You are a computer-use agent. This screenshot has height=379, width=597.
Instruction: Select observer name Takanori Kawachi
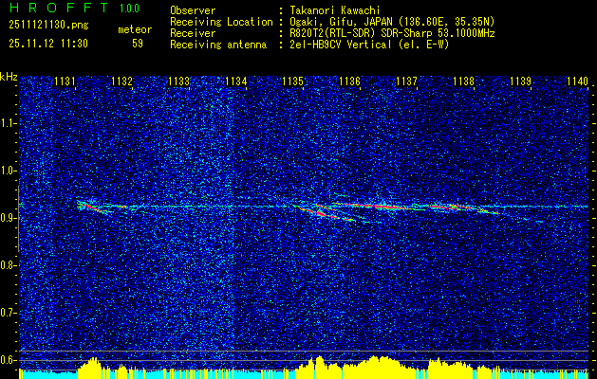click(335, 10)
